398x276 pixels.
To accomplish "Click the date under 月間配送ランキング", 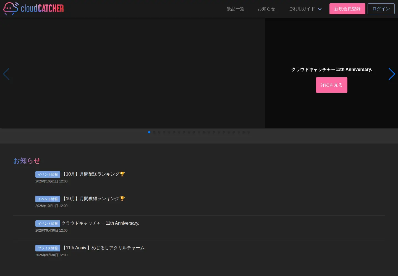I will tap(51, 181).
